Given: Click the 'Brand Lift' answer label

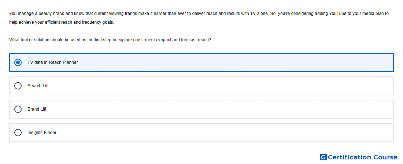Looking at the screenshot, I should pos(37,109).
